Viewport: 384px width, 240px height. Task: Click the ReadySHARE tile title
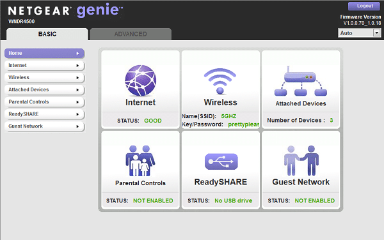[x=221, y=182]
